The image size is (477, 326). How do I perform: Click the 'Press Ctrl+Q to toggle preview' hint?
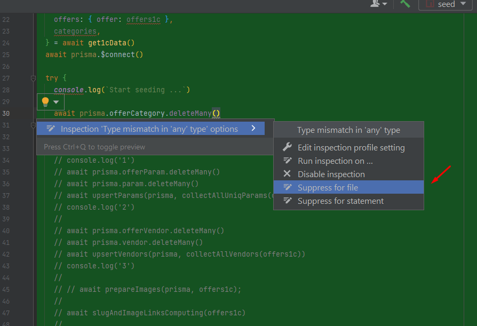94,147
